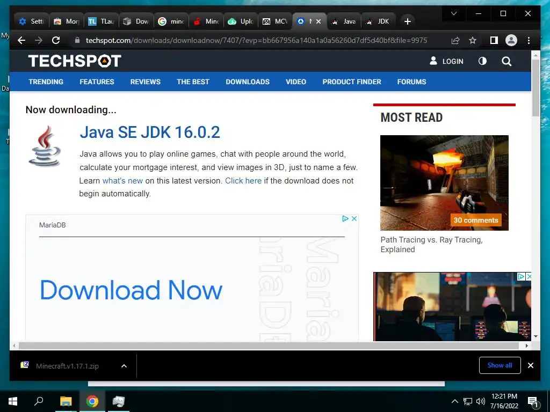Viewport: 550px width, 412px height.
Task: Go to TechSpot homepage via logo
Action: [75, 61]
